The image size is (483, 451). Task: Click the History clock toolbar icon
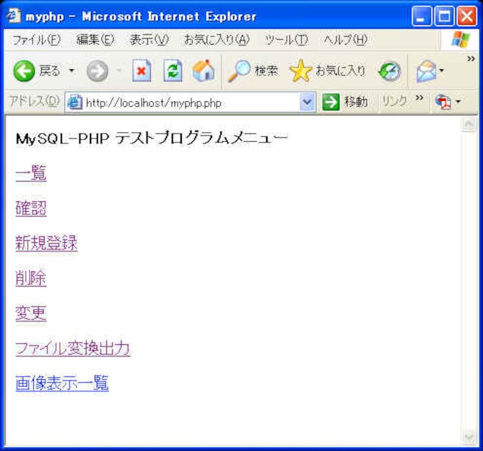[x=389, y=71]
